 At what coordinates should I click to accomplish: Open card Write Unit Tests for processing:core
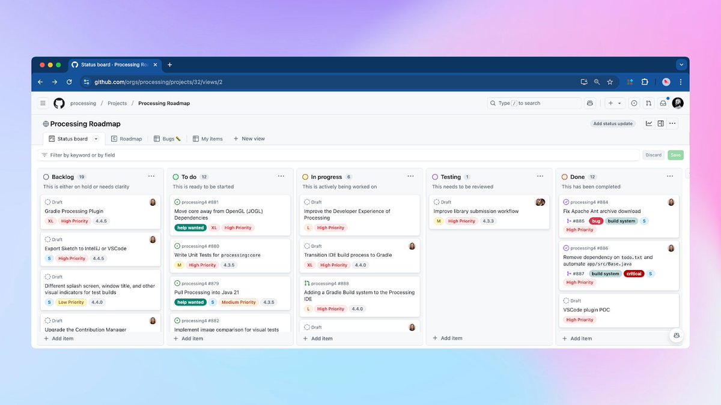click(x=218, y=255)
